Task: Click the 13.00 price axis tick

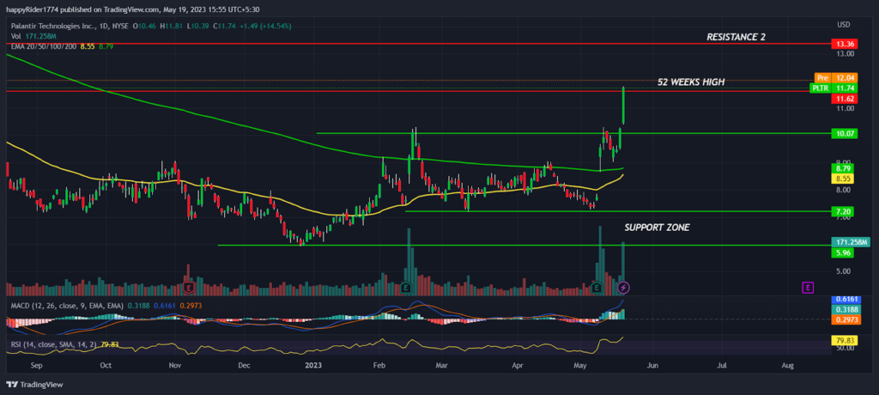Action: (x=845, y=54)
